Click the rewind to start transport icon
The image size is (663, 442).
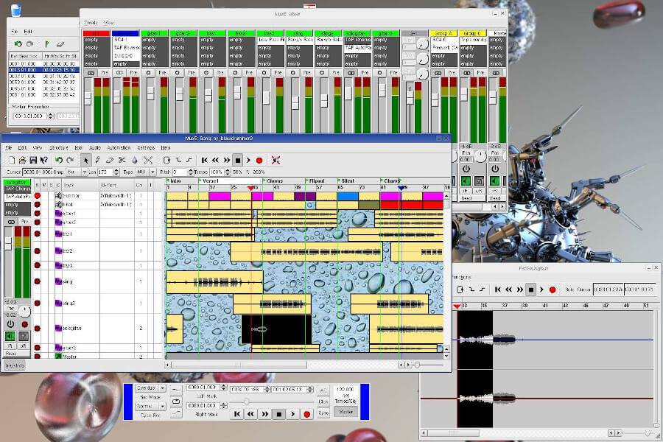click(x=205, y=160)
